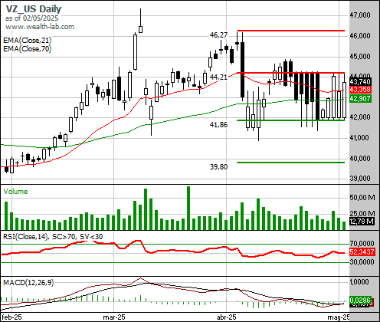The width and height of the screenshot is (380, 322).
Task: Click the red EMA value tag 43,358
Action: coord(360,90)
